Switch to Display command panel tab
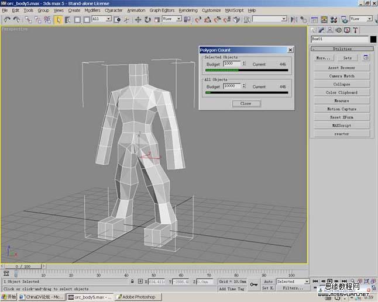378x302 pixels. click(347, 30)
